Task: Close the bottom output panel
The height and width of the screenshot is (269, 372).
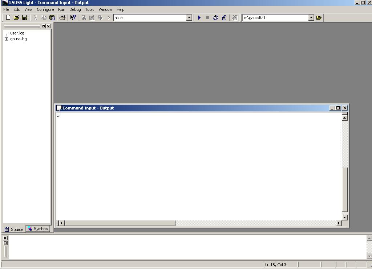Action: (5, 238)
